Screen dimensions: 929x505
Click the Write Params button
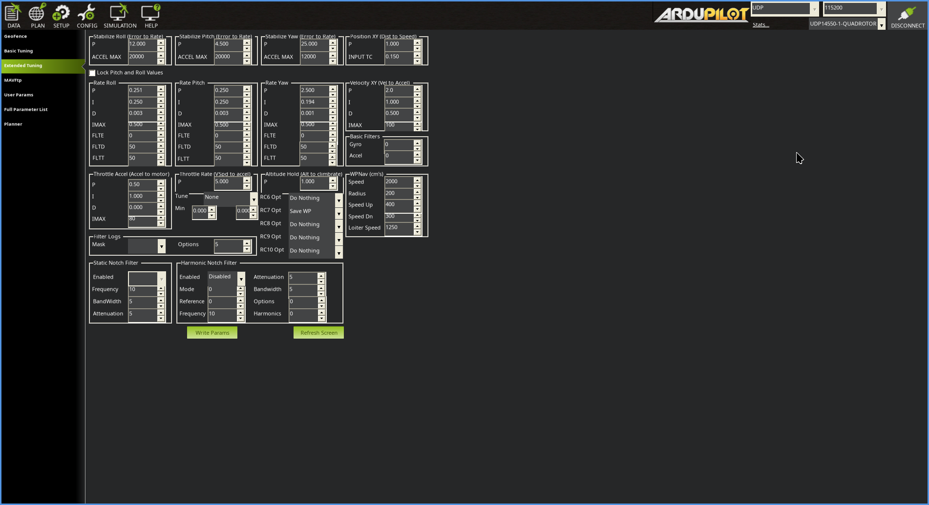click(x=212, y=332)
